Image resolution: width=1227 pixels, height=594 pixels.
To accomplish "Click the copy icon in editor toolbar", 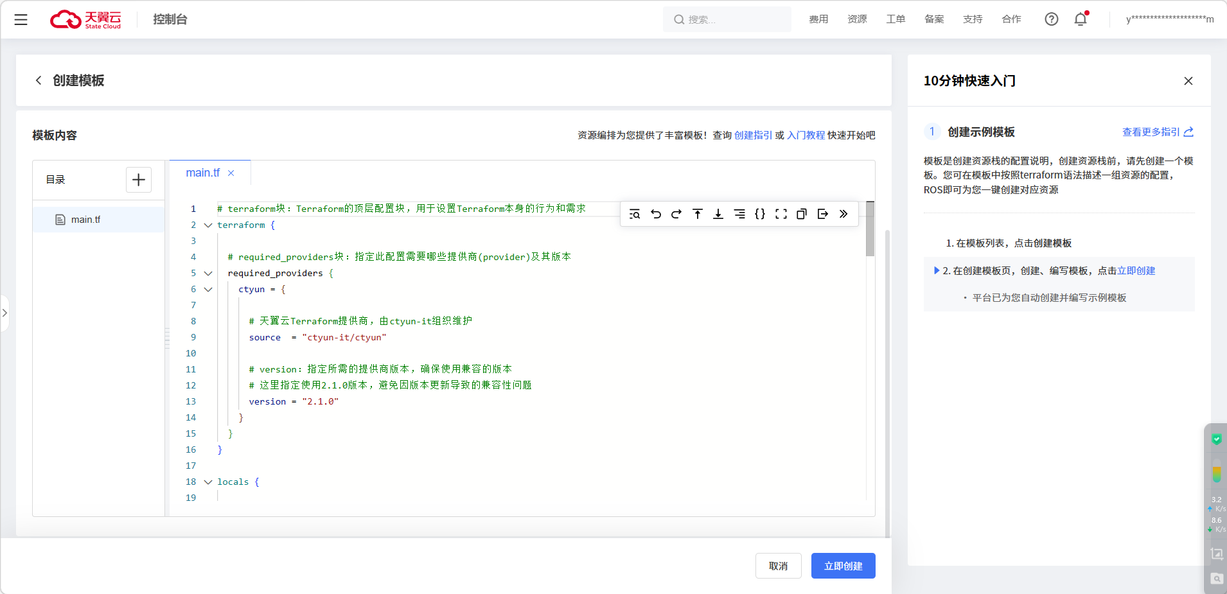I will click(802, 214).
